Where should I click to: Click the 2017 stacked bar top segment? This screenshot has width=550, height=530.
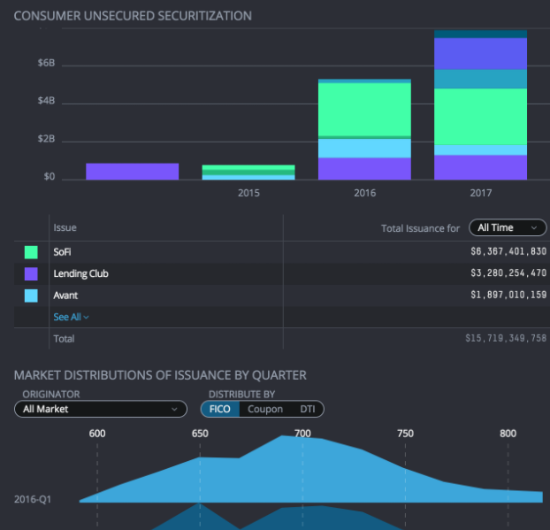(x=480, y=34)
